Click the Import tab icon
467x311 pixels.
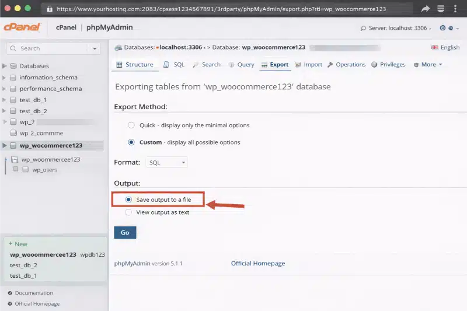pyautogui.click(x=298, y=65)
